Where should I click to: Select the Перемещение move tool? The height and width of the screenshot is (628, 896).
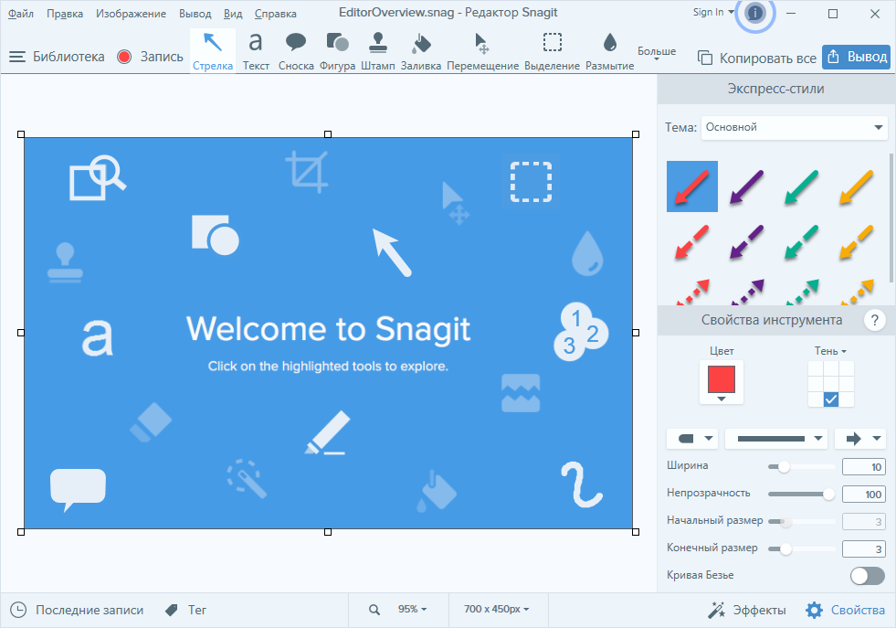click(x=485, y=50)
